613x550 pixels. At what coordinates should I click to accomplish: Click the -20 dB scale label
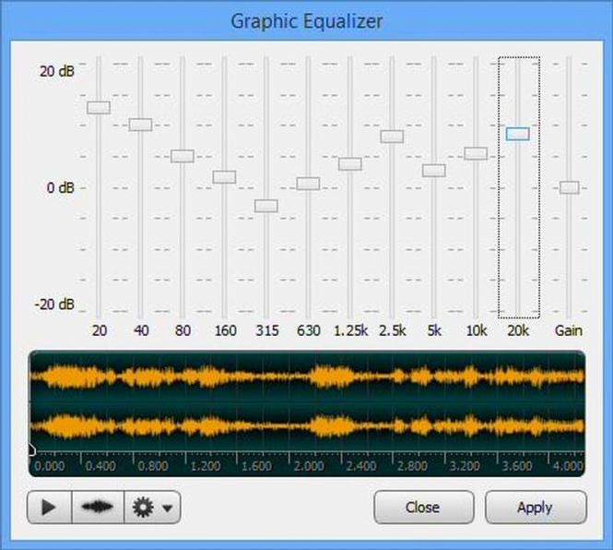tap(54, 305)
